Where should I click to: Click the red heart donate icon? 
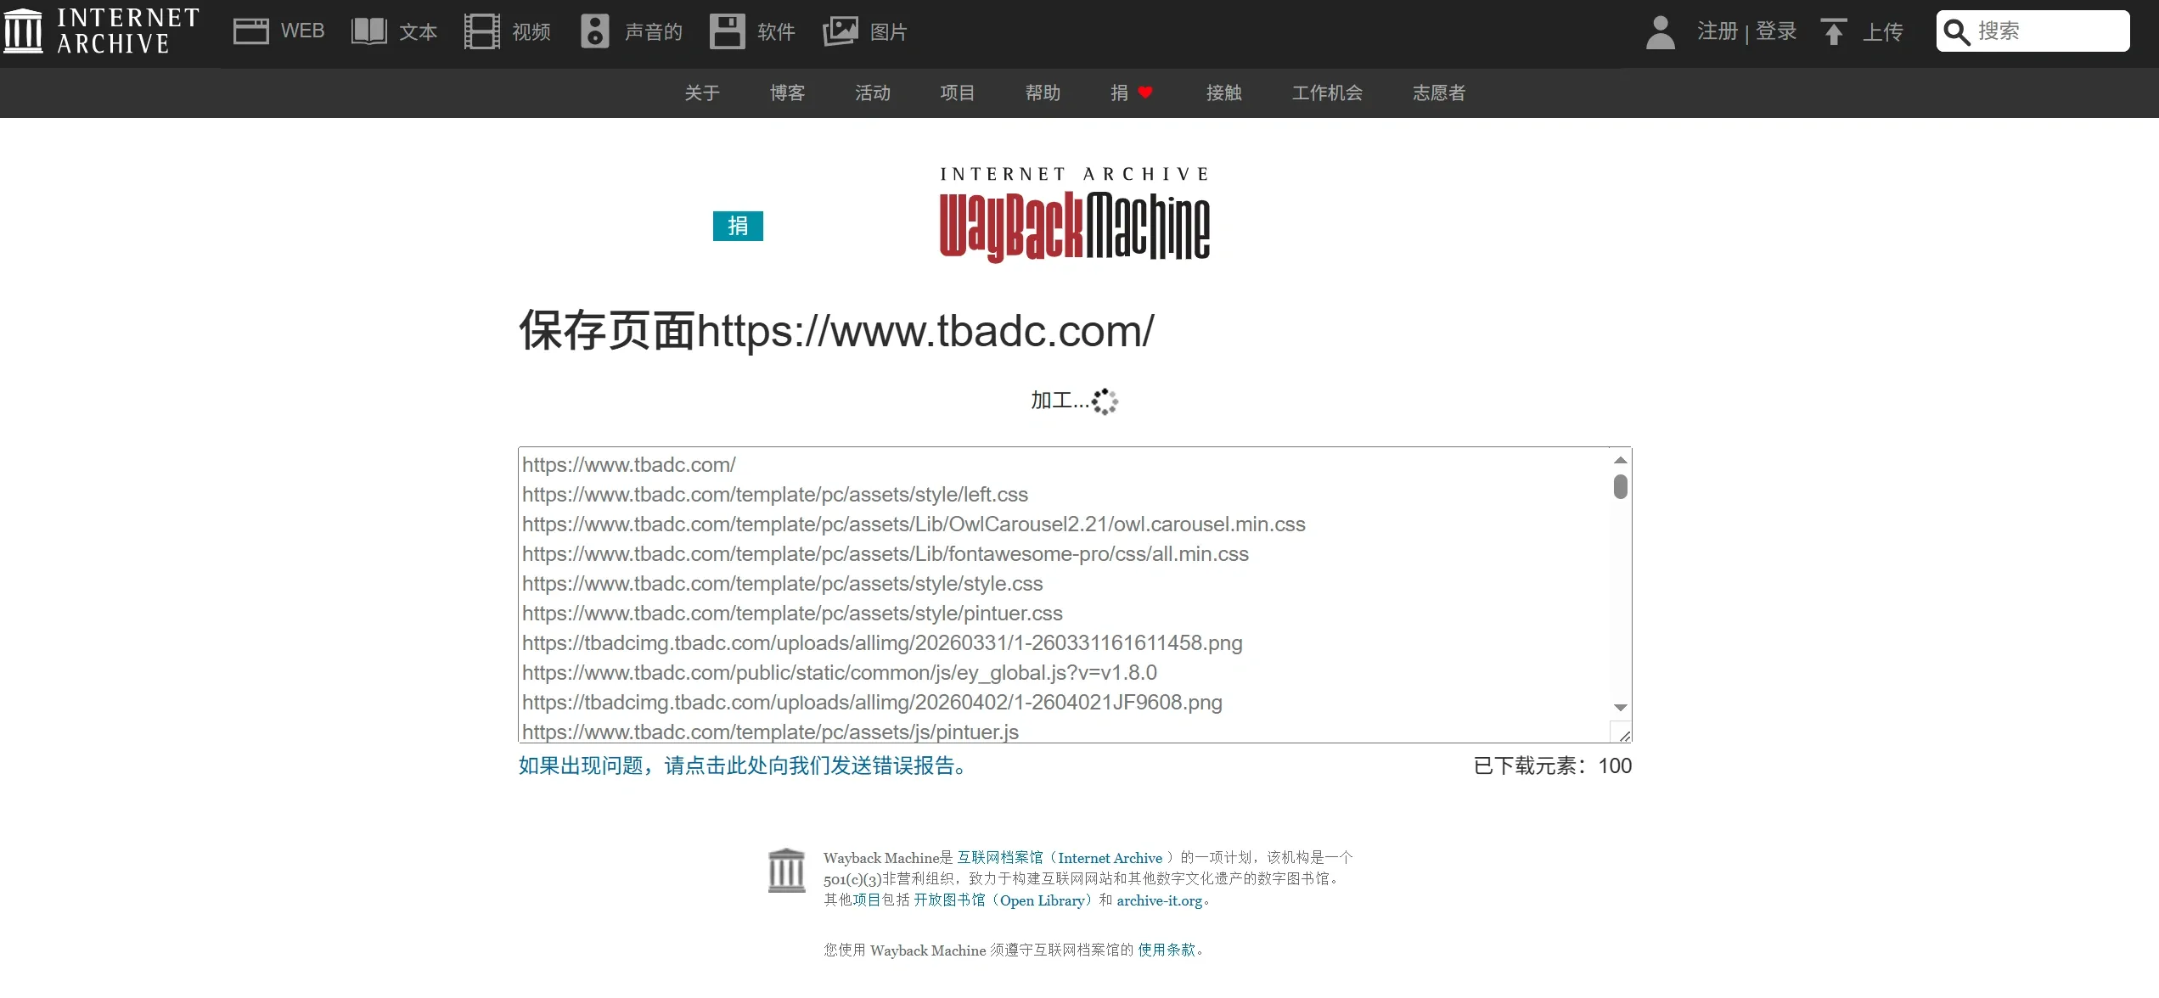click(1145, 93)
